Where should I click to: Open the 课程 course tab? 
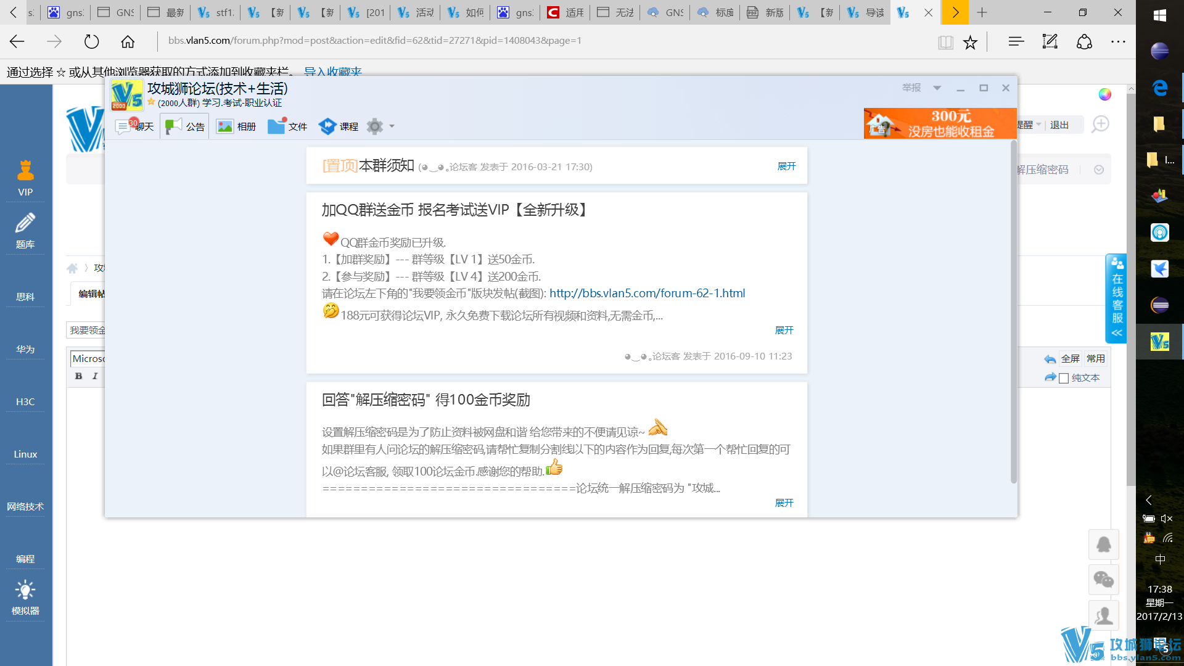[x=339, y=126]
